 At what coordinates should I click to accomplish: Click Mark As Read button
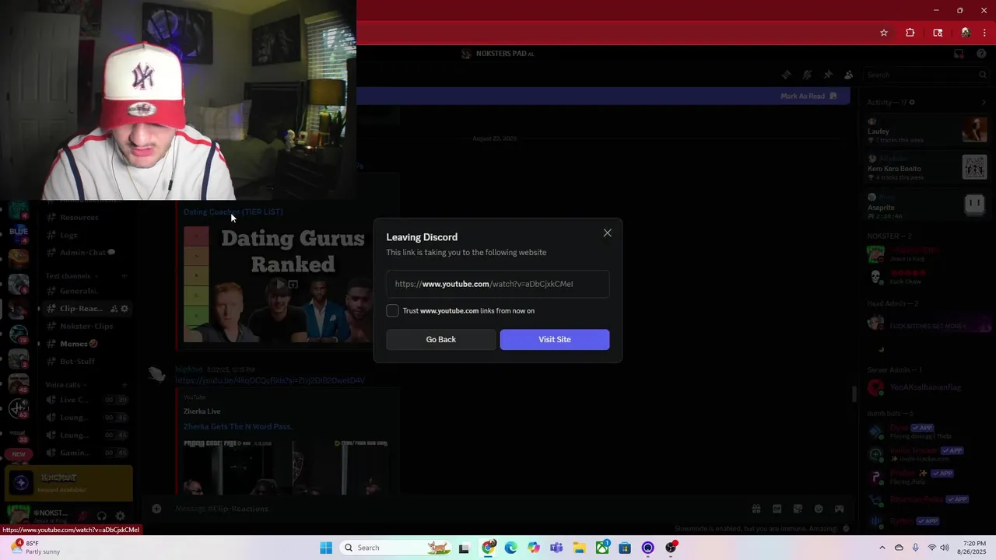pos(808,96)
